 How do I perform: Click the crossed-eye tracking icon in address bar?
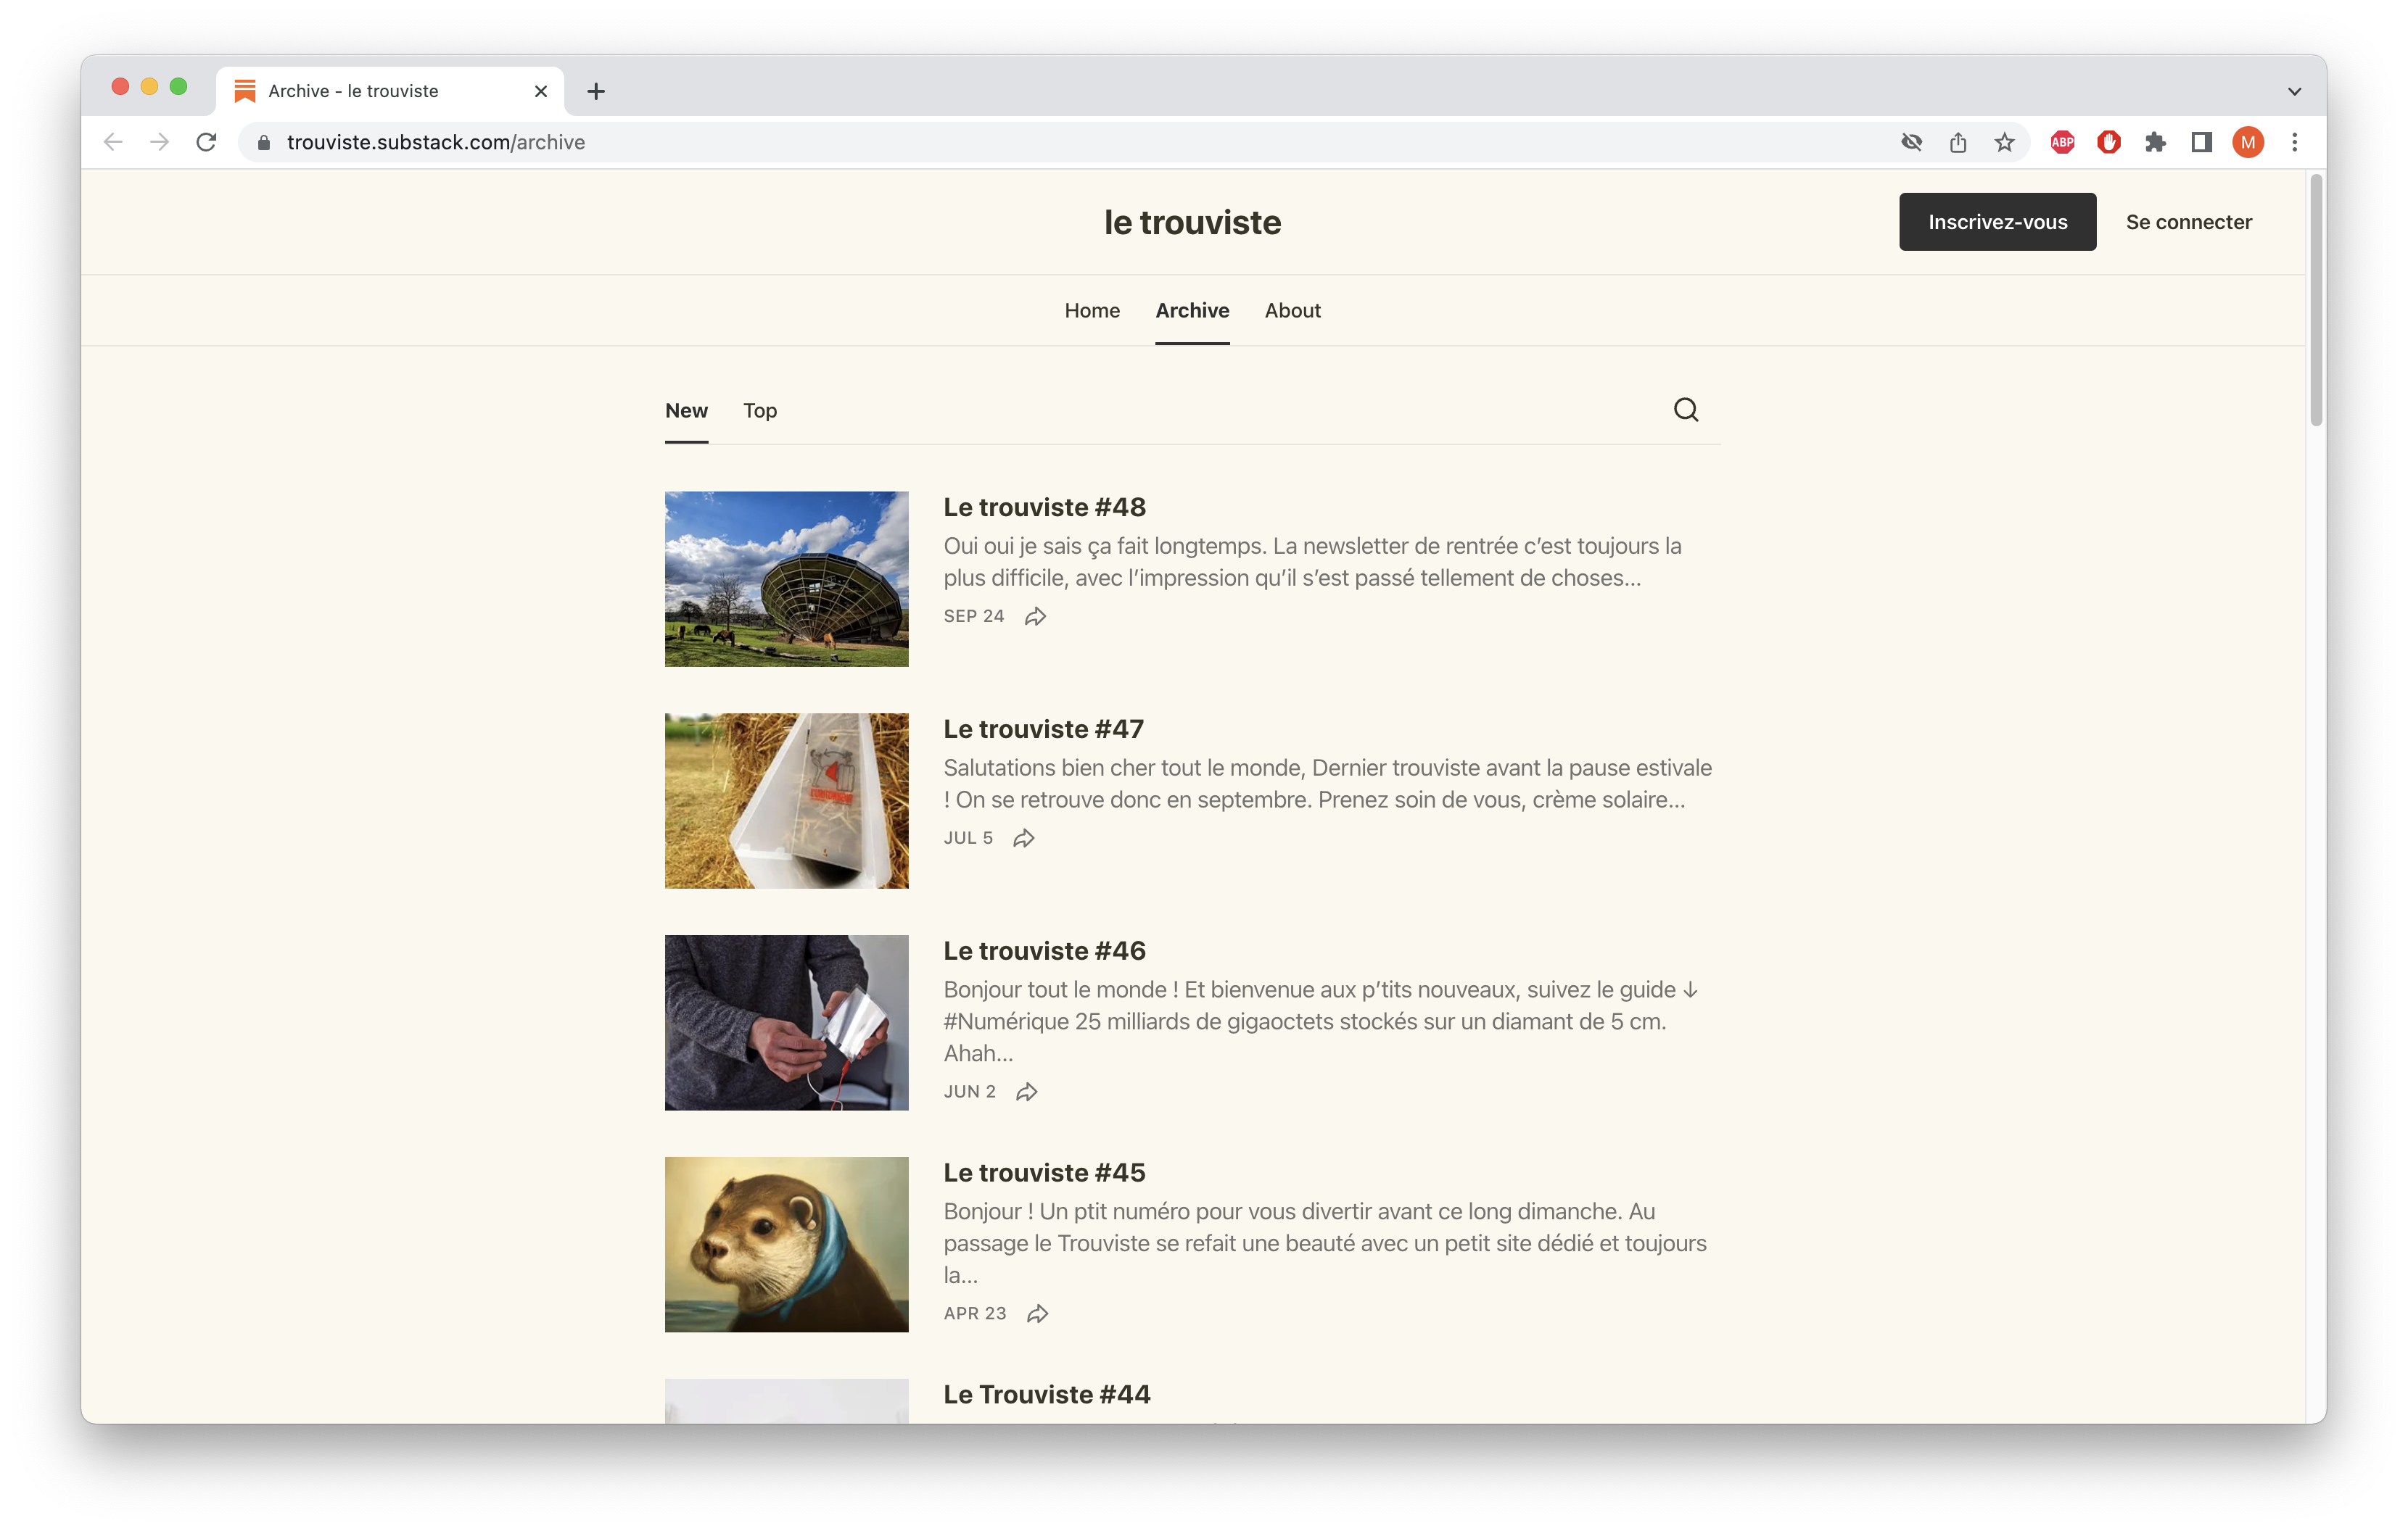(x=1911, y=142)
